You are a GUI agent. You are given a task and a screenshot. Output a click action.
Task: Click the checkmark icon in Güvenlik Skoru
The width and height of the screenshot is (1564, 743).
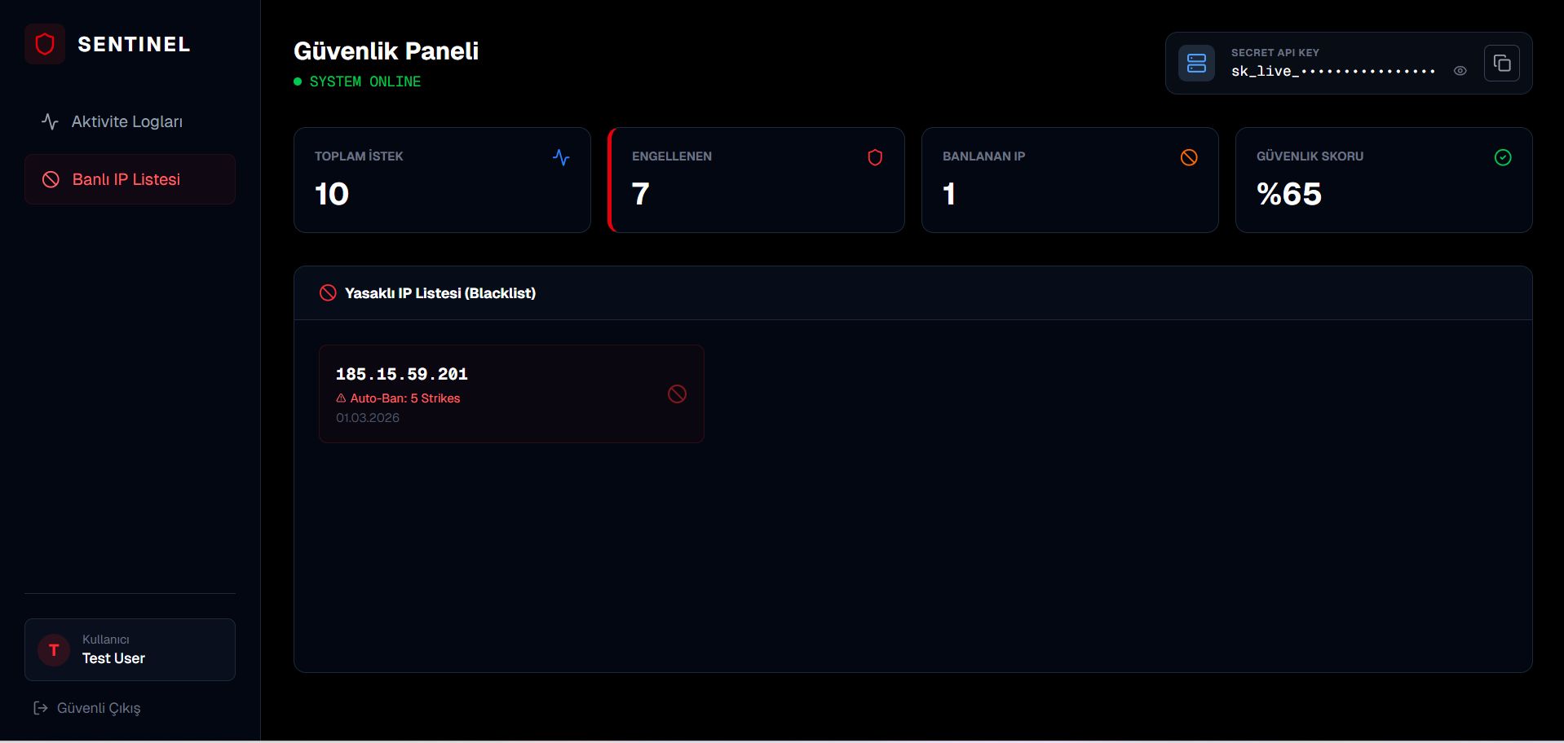pyautogui.click(x=1503, y=157)
